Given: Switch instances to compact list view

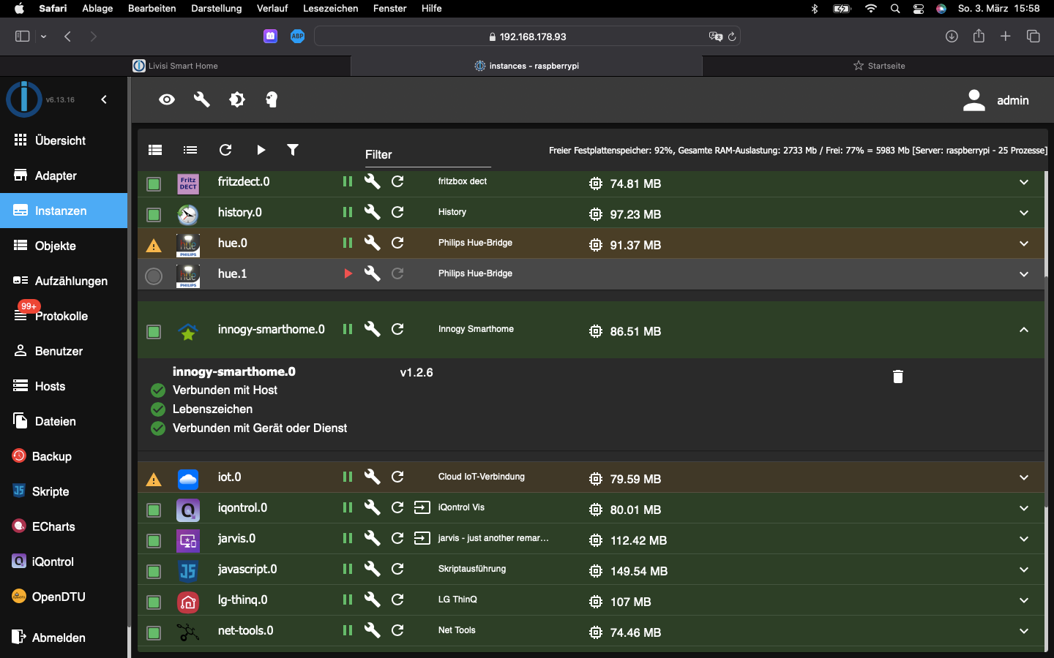Looking at the screenshot, I should (190, 150).
